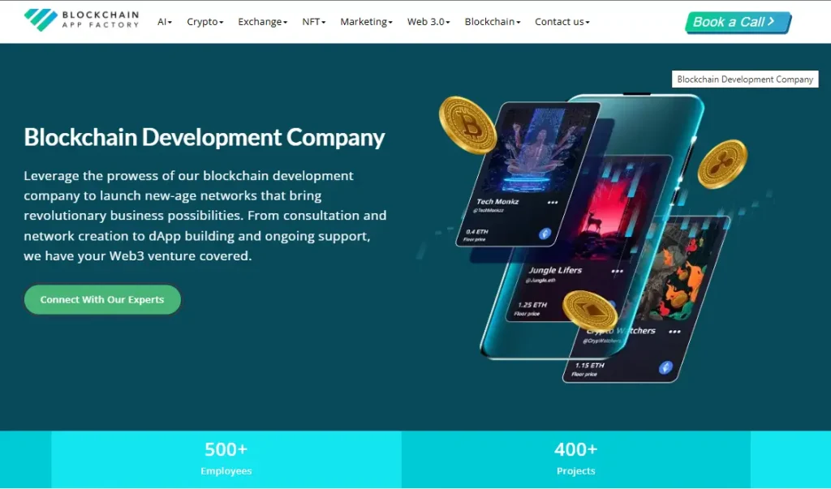Open the NFT dropdown in the navbar
Viewport: 831px width, 489px height.
click(312, 22)
